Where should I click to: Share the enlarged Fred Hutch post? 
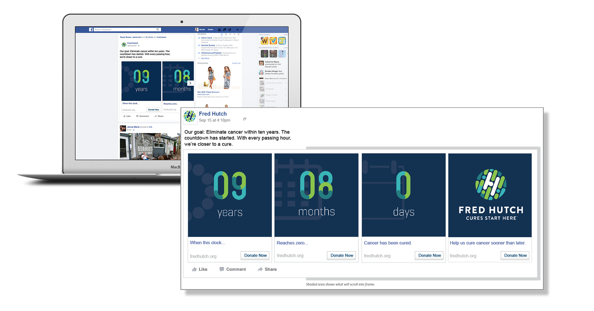267,269
